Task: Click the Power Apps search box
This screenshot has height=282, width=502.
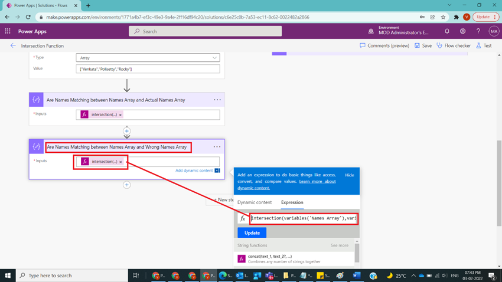Action: click(x=205, y=31)
